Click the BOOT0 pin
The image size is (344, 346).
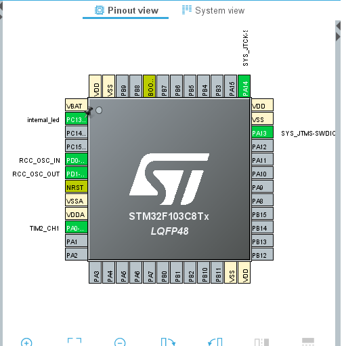(149, 86)
